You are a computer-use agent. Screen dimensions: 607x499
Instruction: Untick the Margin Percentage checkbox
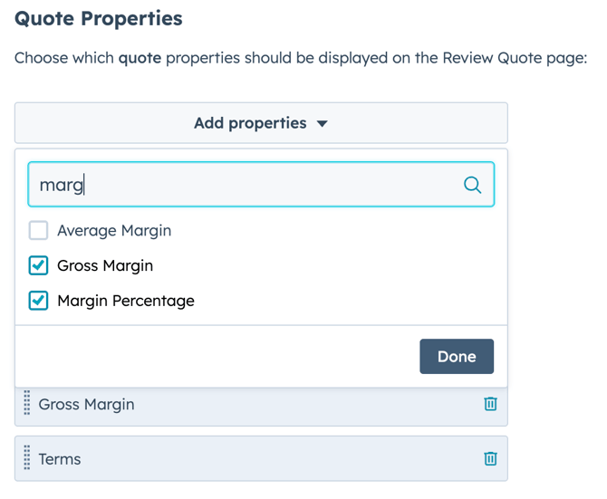point(38,301)
